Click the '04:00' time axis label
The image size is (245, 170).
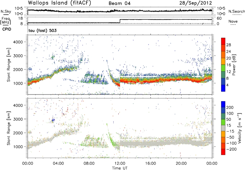(58, 164)
